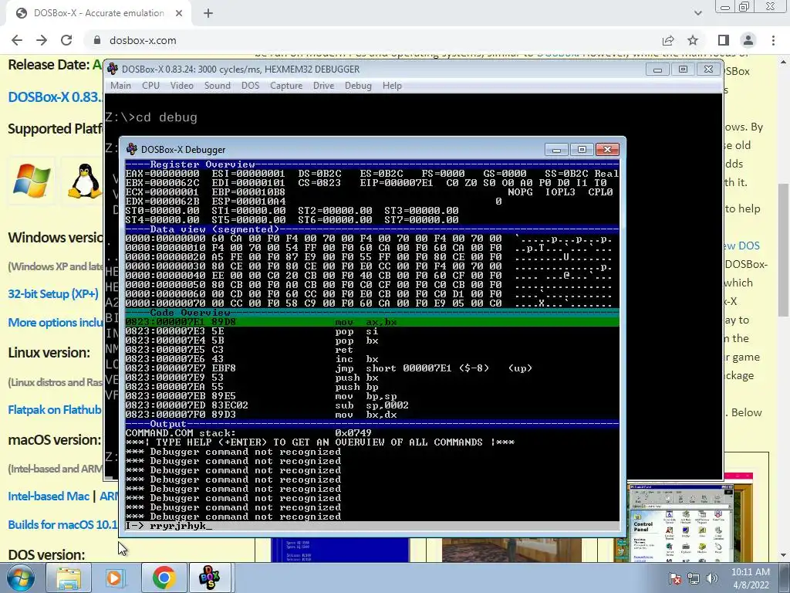
Task: Share this page via share icon
Action: [x=668, y=40]
